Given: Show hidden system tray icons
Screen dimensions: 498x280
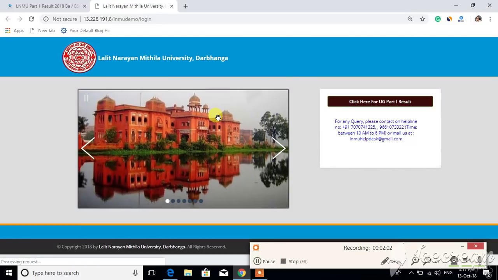Looking at the screenshot, I should pyautogui.click(x=411, y=273).
